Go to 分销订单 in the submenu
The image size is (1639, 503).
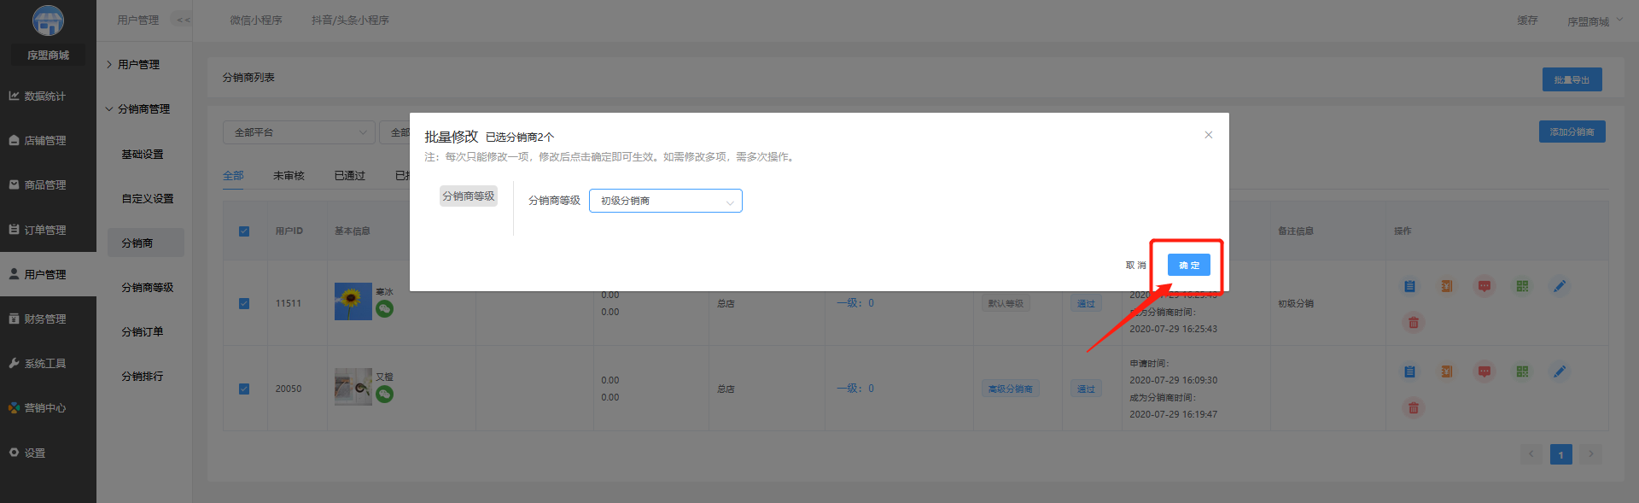(143, 331)
